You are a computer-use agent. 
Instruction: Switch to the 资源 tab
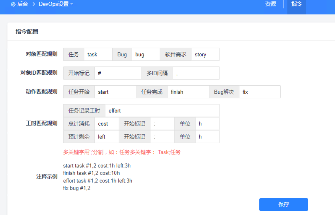pos(270,4)
